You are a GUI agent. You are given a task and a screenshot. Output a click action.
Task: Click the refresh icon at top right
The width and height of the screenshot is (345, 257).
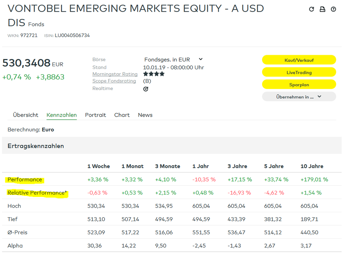312,9
